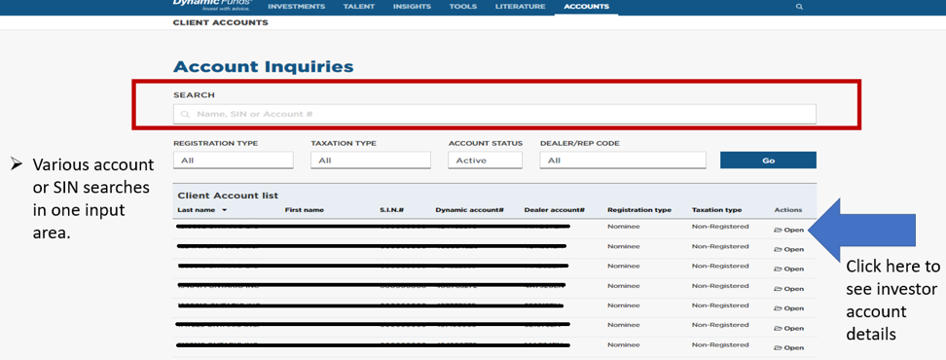
Task: Click the Dynamic Funds logo
Action: 213,5
